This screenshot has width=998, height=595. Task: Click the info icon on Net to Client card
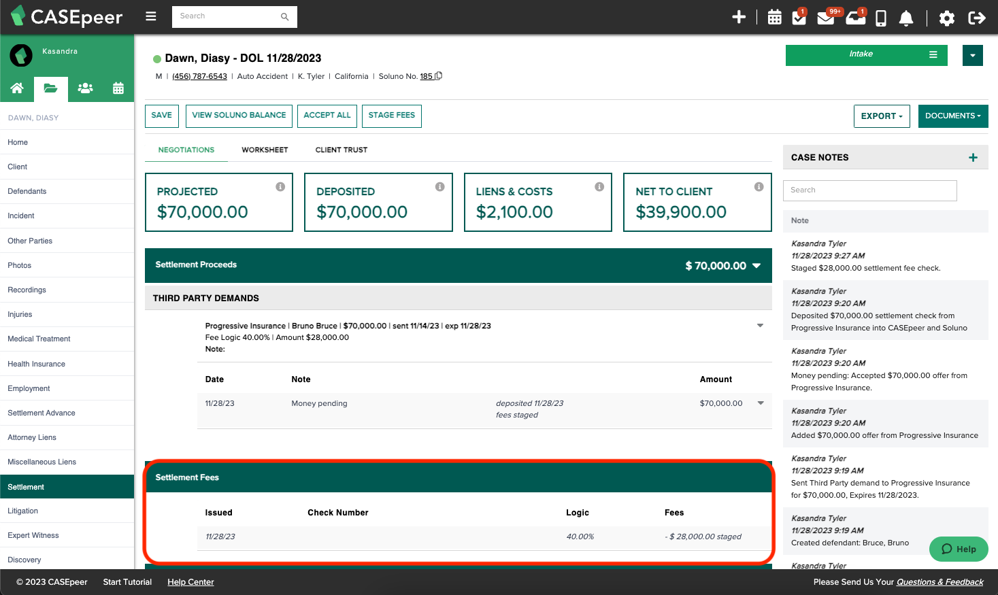[759, 187]
